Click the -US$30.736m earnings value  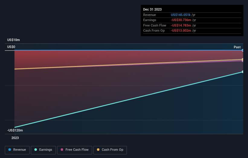click(x=181, y=20)
